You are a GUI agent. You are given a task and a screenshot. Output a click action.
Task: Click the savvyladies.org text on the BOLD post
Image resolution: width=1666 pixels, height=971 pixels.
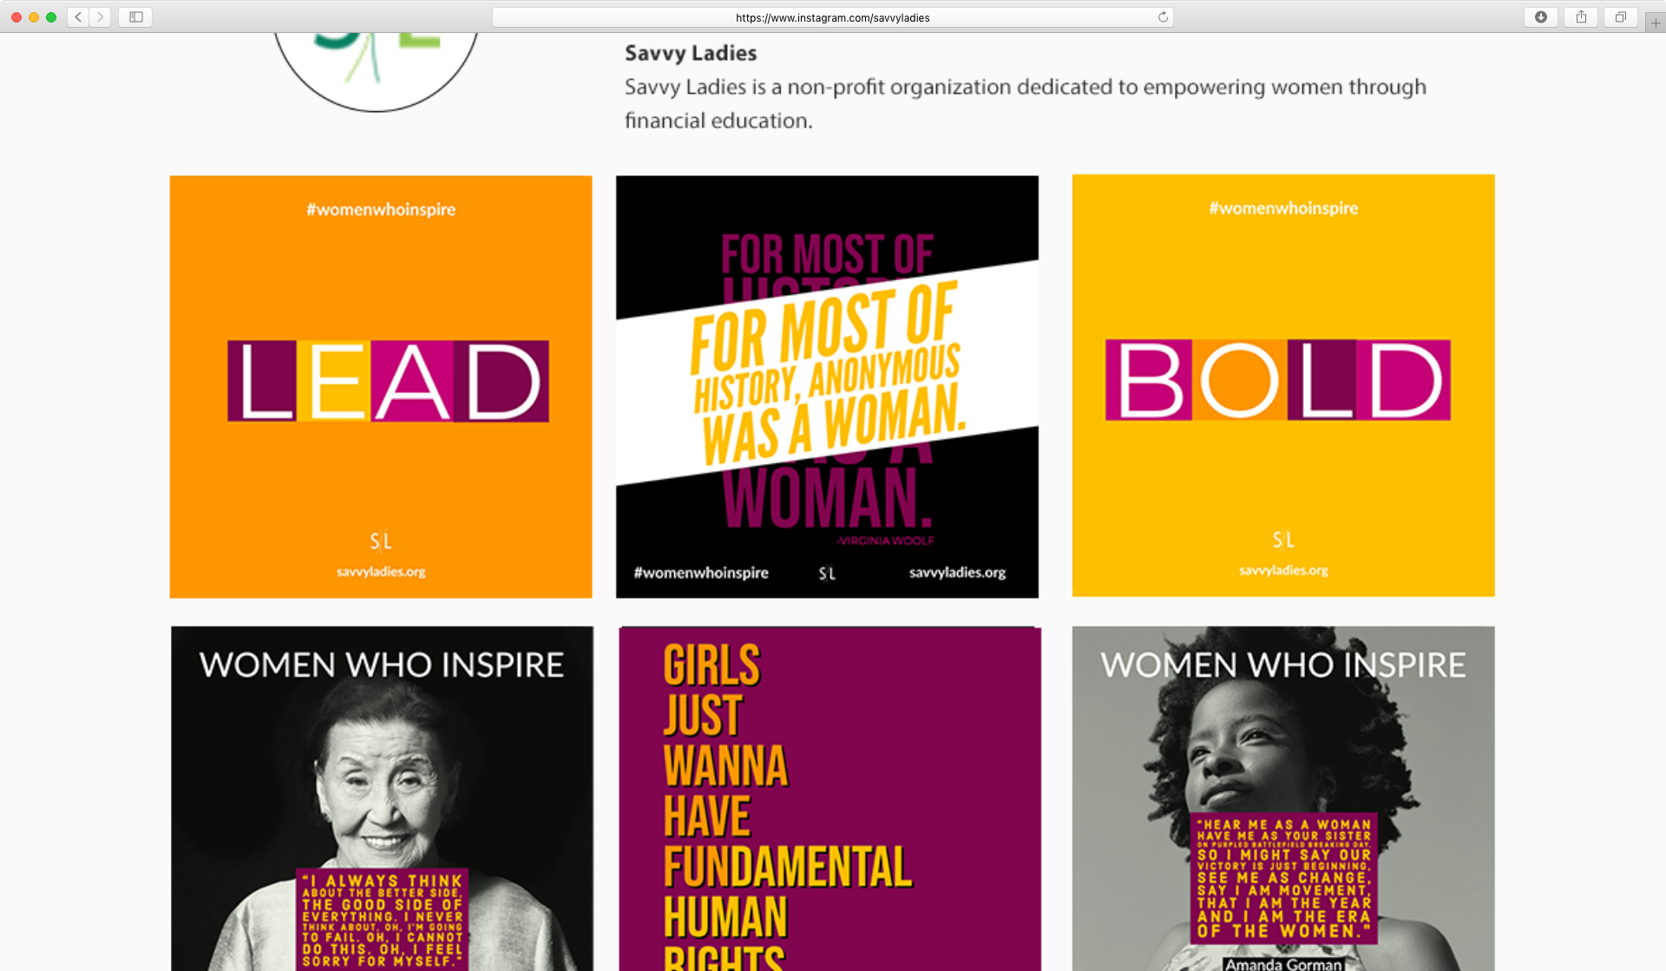tap(1282, 570)
